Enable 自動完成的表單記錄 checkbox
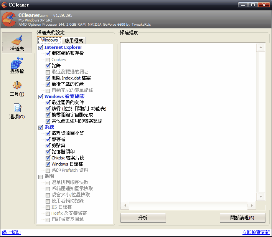This screenshot has width=272, height=237. [x=48, y=91]
